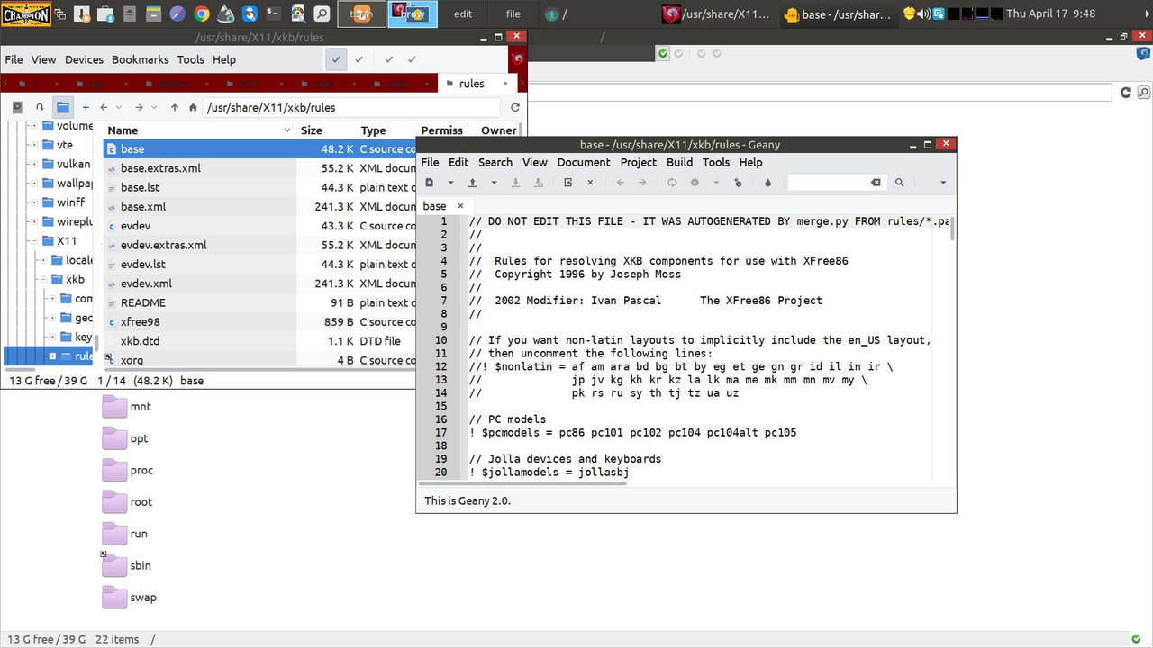Screen dimensions: 1153x648
Task: Open the color chooser droplet in Geany's toolbar
Action: [x=767, y=182]
